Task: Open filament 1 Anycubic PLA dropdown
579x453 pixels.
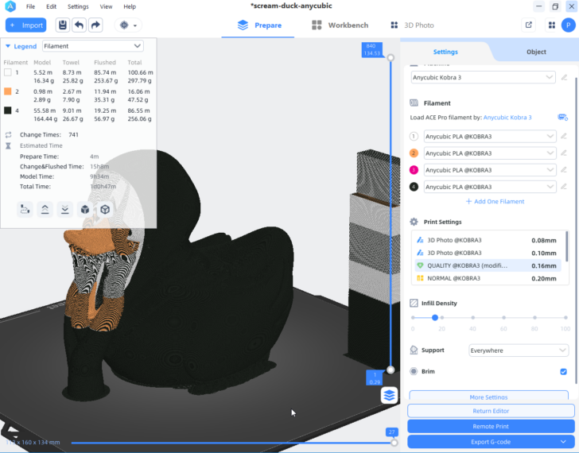Action: click(490, 136)
